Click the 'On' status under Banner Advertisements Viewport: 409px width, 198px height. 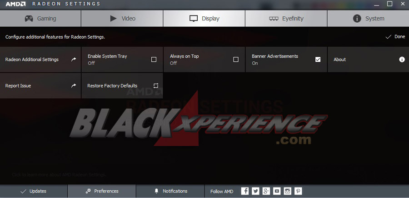point(255,63)
